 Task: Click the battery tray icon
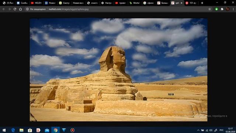[202, 130]
